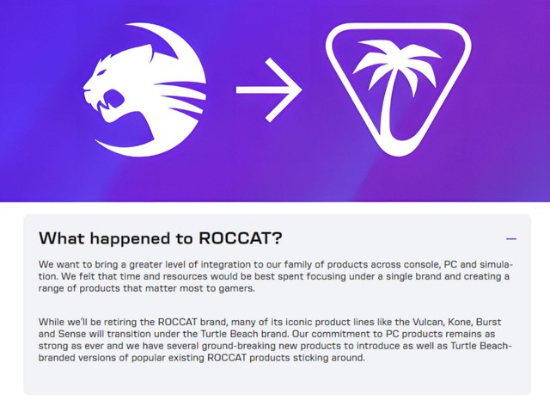Click the "What happened to ROCCAT?" heading
The height and width of the screenshot is (413, 550).
coord(161,238)
